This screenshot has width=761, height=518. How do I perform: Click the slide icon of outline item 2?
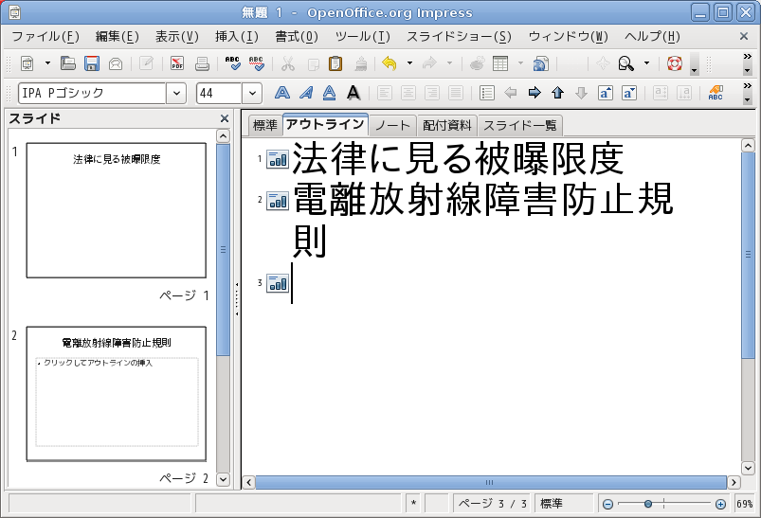pos(278,201)
